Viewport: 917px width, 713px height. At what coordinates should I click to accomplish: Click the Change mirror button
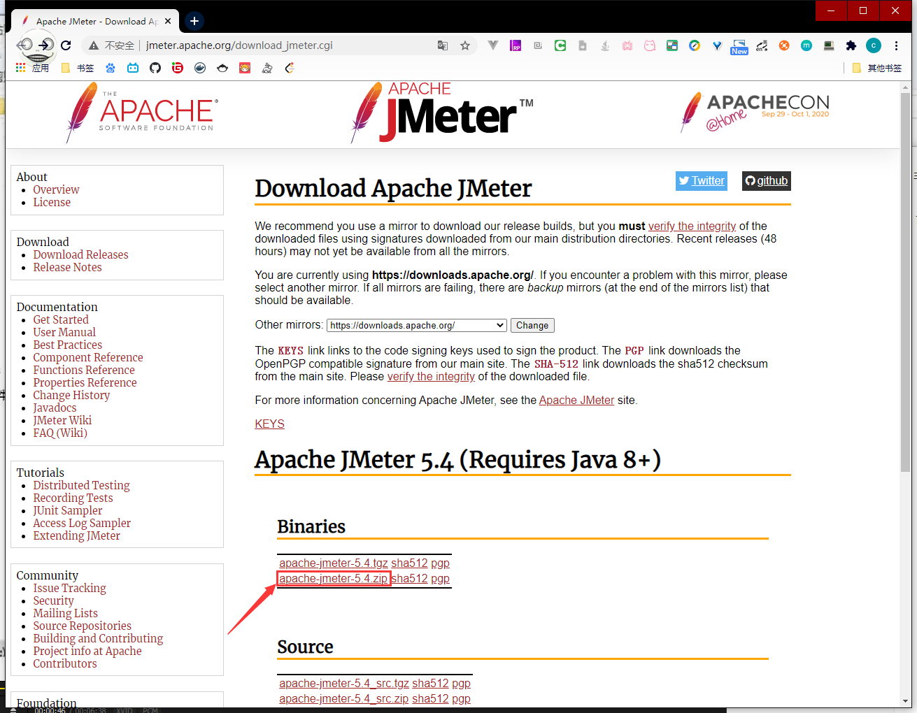(x=532, y=325)
